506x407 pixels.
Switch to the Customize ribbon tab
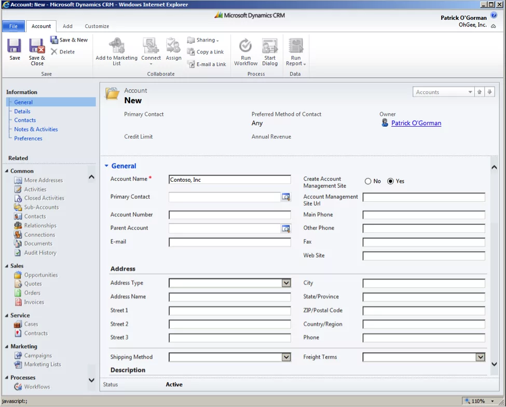coord(97,26)
